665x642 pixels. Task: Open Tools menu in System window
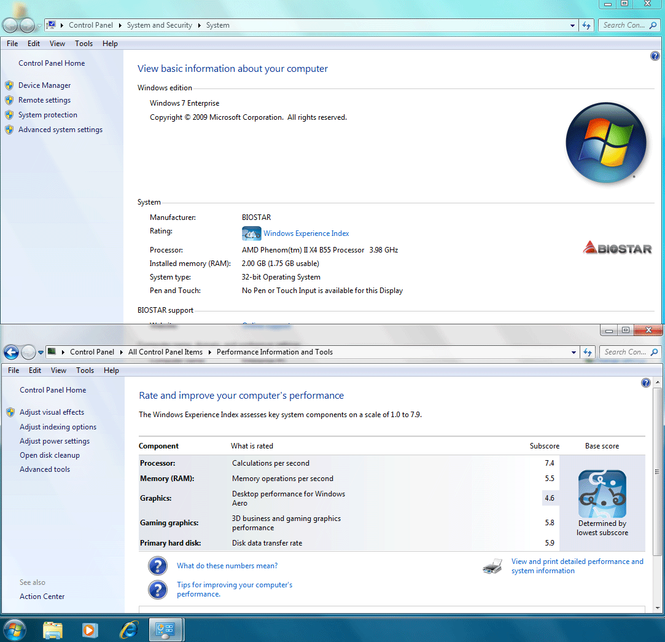(84, 44)
